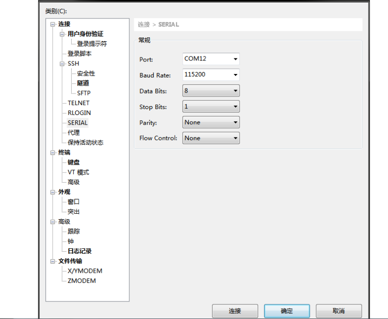Select TELNET tree item
This screenshot has width=388, height=319.
tap(79, 103)
